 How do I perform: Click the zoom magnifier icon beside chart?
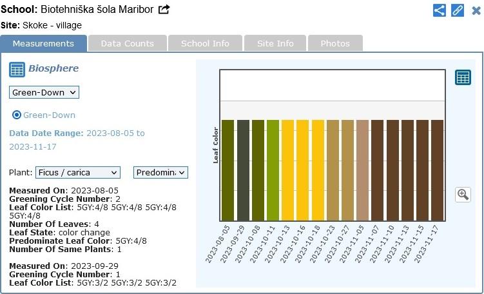click(463, 194)
